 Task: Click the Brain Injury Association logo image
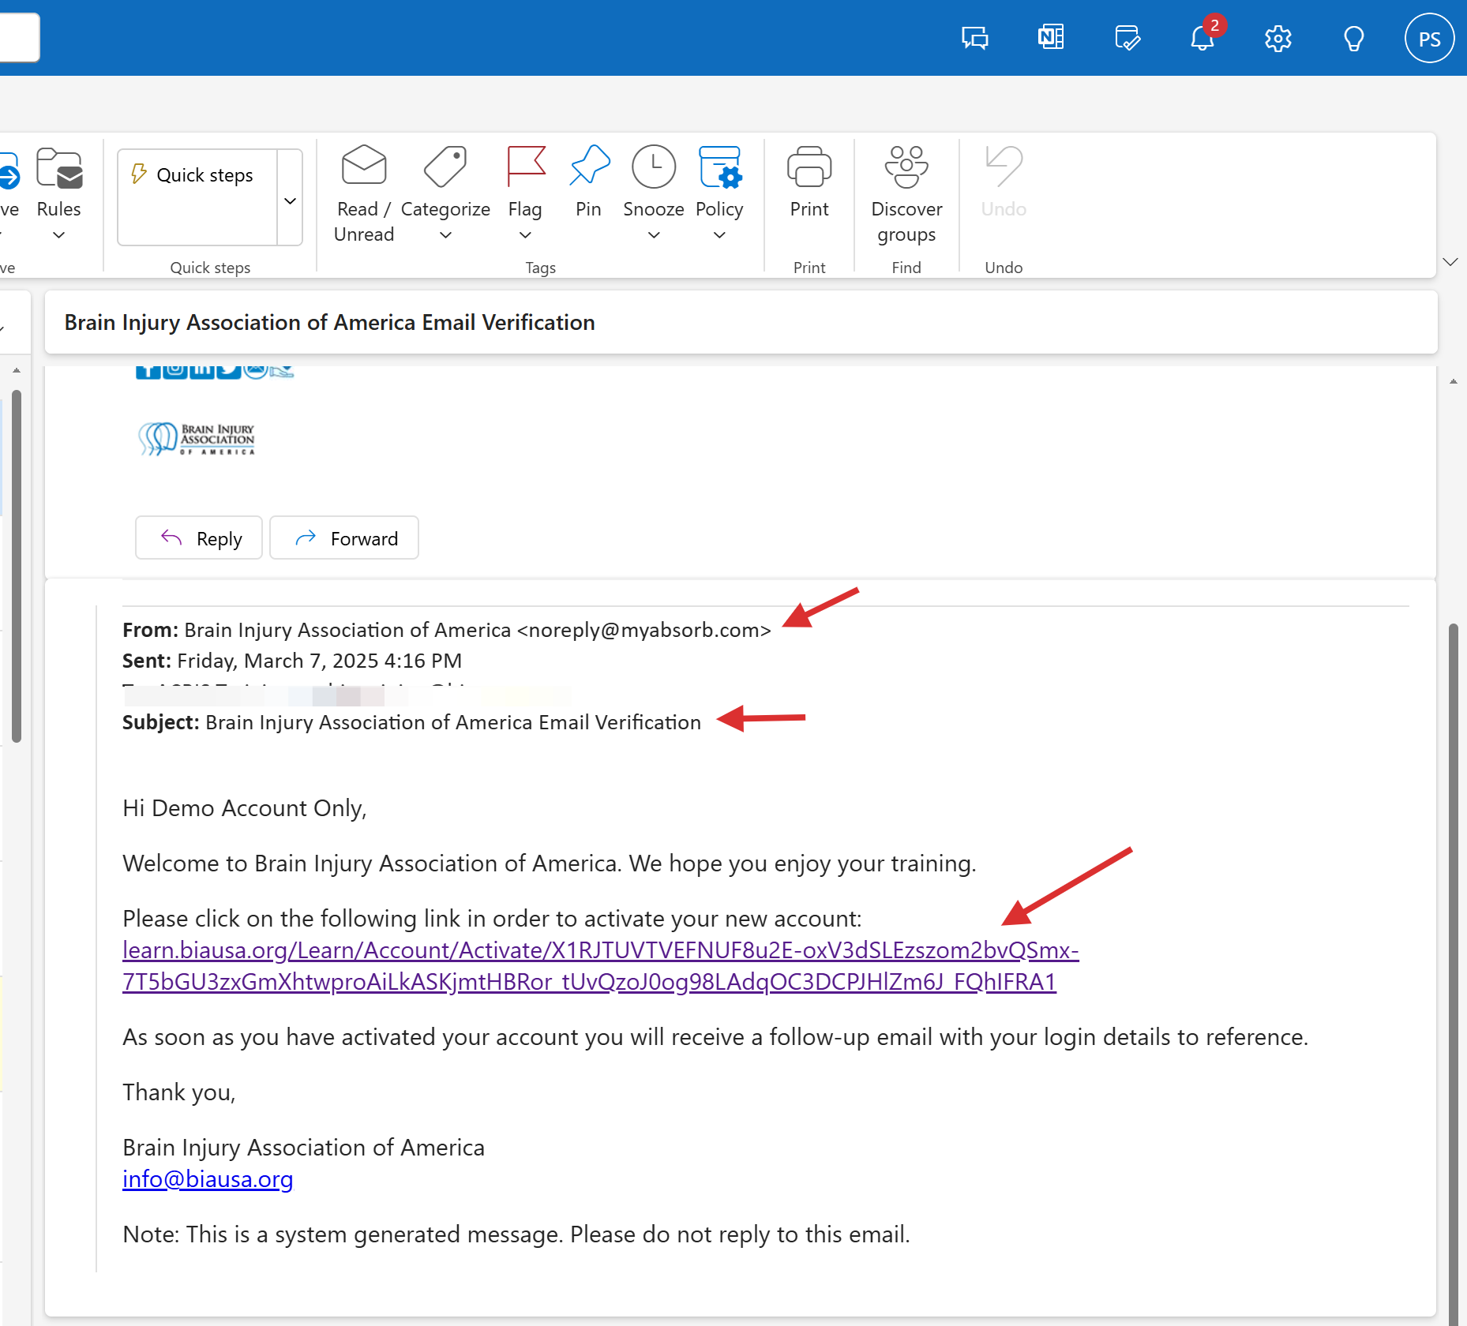click(196, 439)
